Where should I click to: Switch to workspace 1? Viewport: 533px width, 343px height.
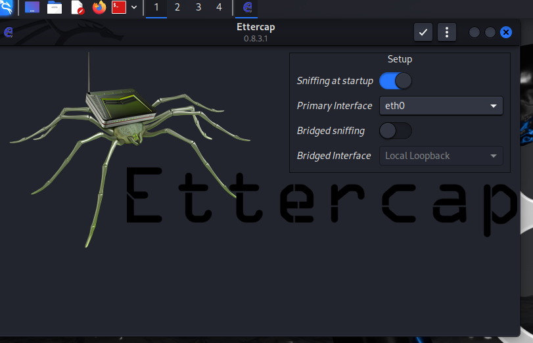156,7
